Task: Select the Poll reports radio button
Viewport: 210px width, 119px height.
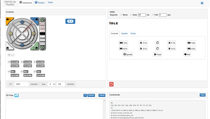Action: pyautogui.click(x=153, y=15)
